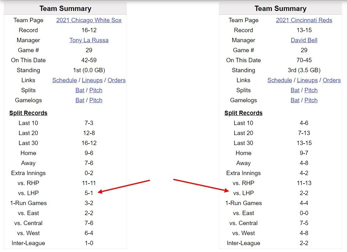Open the 2021 Cincinnati Reds team page

(x=304, y=20)
